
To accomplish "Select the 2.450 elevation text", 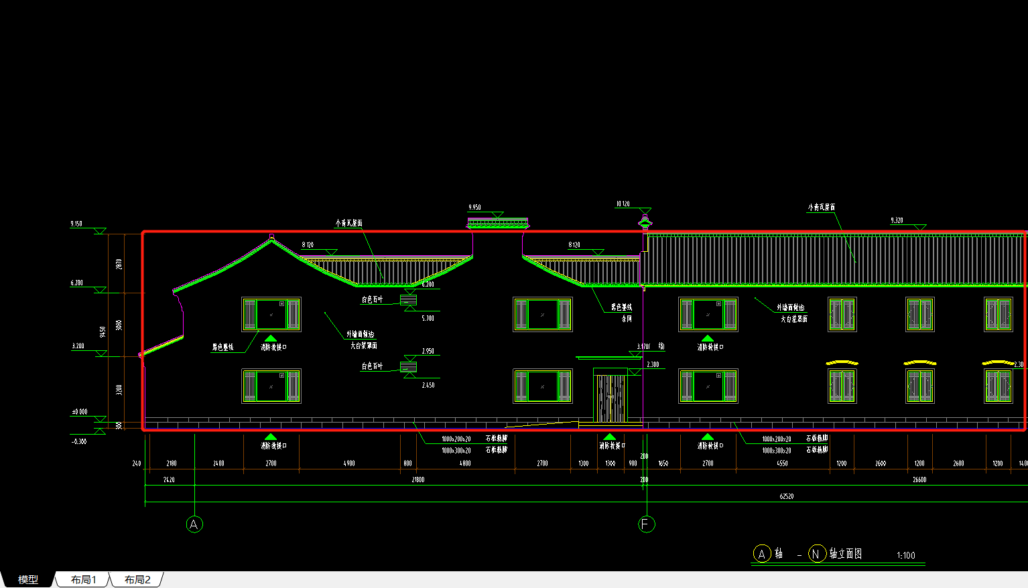I will [x=428, y=385].
